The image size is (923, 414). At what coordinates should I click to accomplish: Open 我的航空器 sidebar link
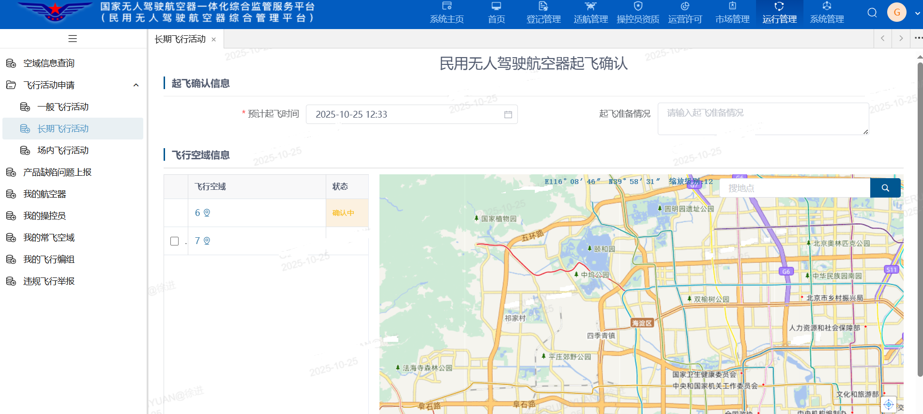point(45,194)
